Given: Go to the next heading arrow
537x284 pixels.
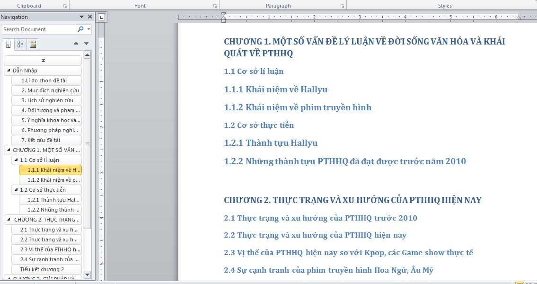Looking at the screenshot, I should pyautogui.click(x=86, y=44).
